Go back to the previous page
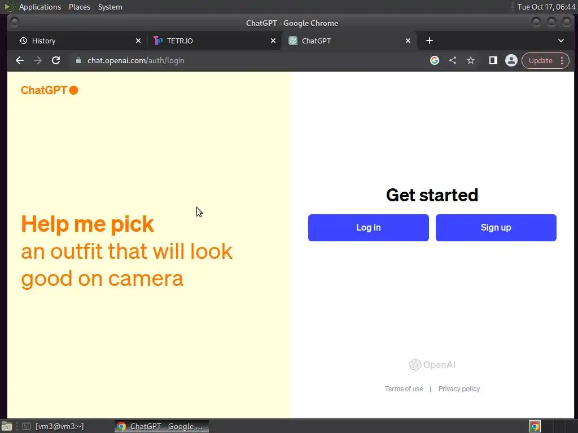This screenshot has width=578, height=433. [20, 61]
